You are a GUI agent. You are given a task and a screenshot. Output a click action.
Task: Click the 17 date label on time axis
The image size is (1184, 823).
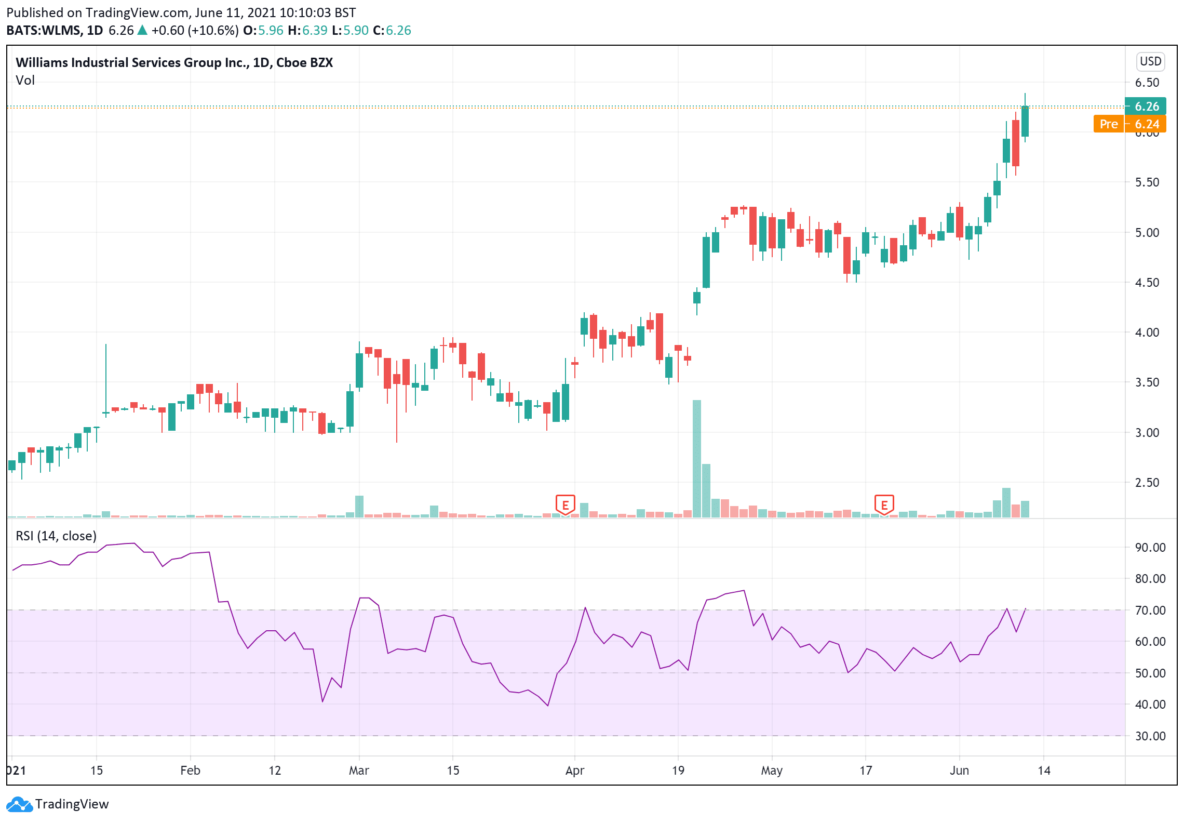tap(865, 771)
